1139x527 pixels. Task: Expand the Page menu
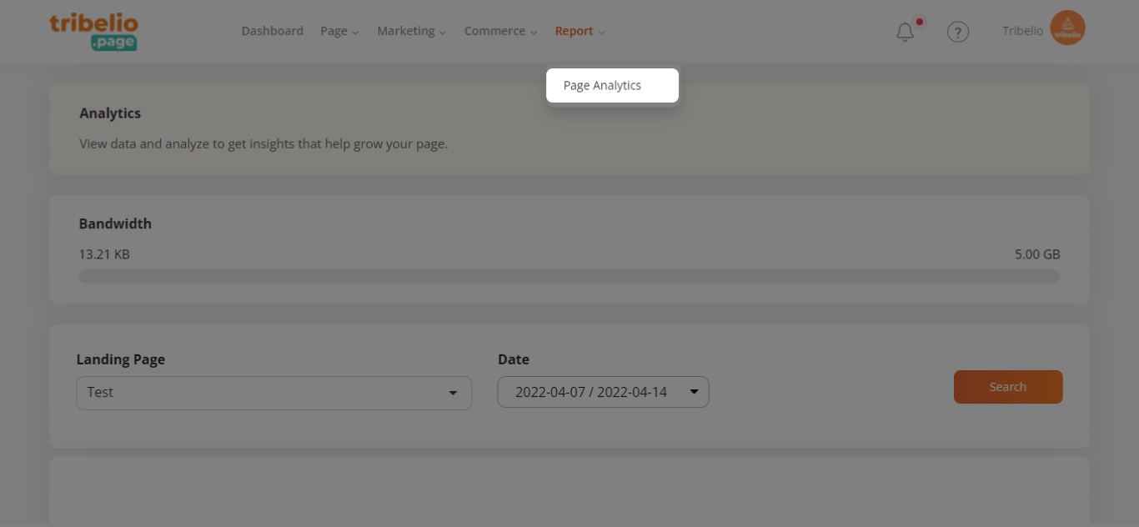tap(339, 31)
